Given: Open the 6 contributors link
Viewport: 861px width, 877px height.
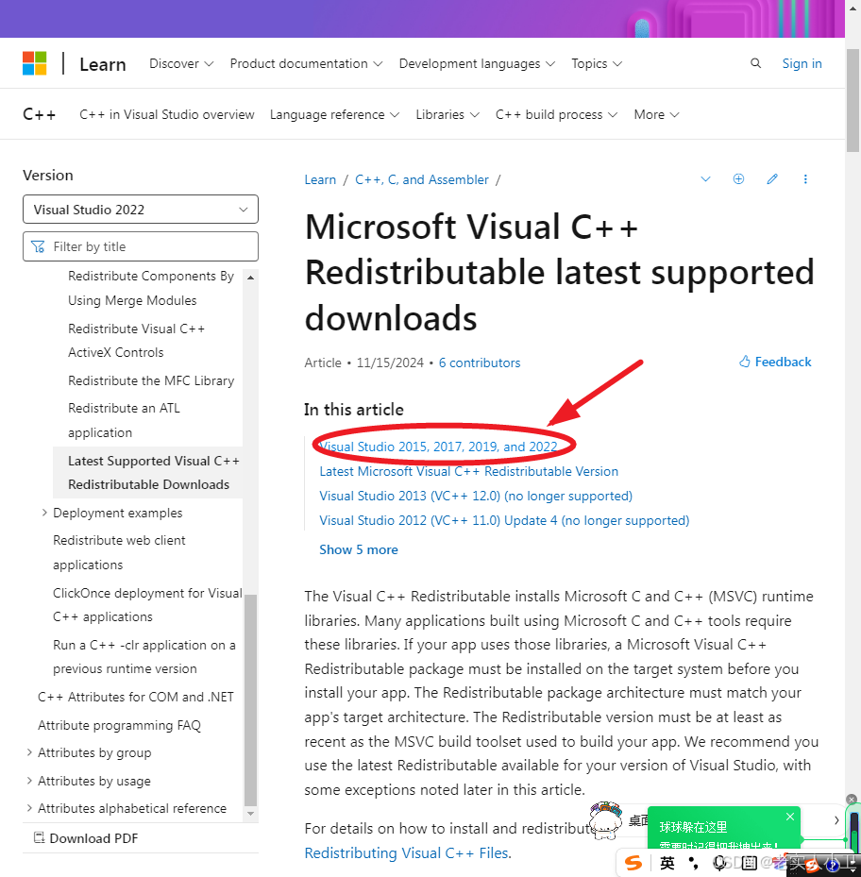Looking at the screenshot, I should [480, 363].
